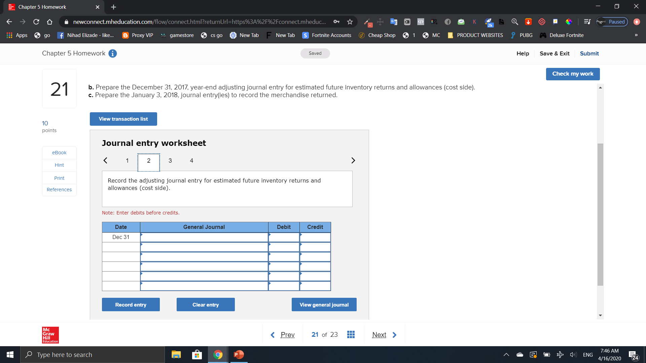Click inside the first Debit cell
The image size is (646, 363).
tap(284, 237)
